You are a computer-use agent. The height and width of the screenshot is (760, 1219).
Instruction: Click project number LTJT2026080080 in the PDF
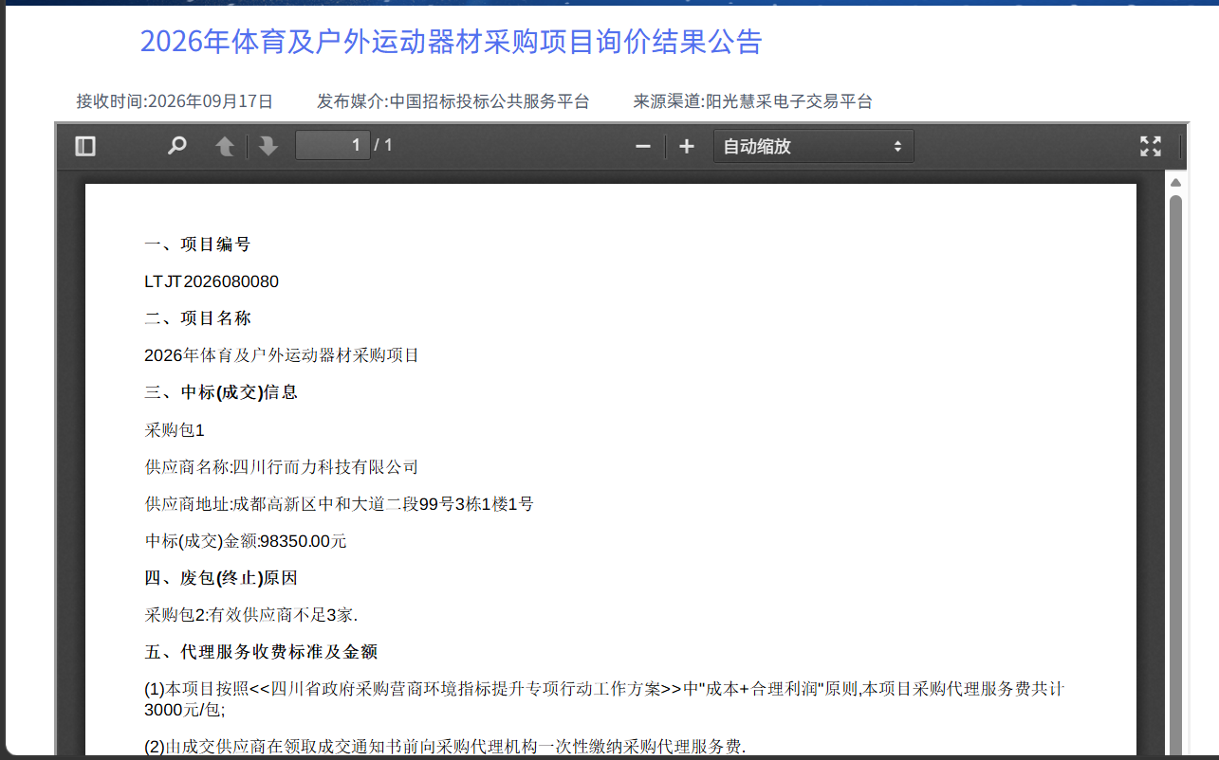coord(212,281)
